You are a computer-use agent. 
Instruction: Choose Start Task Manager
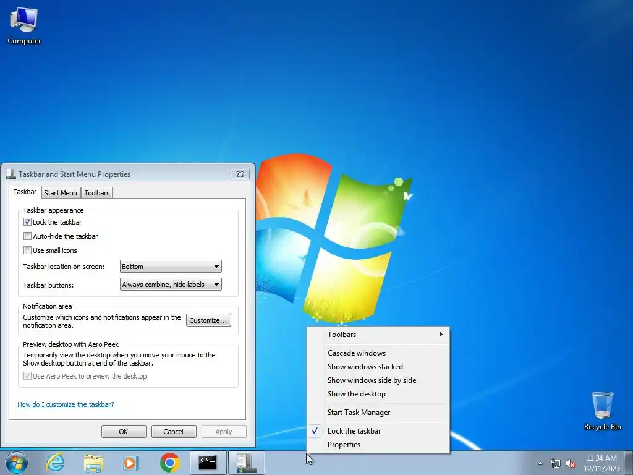click(378, 413)
